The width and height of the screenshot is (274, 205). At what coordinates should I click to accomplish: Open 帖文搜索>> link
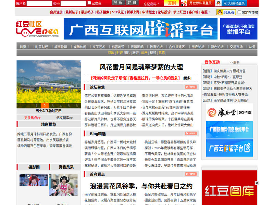coord(64,118)
